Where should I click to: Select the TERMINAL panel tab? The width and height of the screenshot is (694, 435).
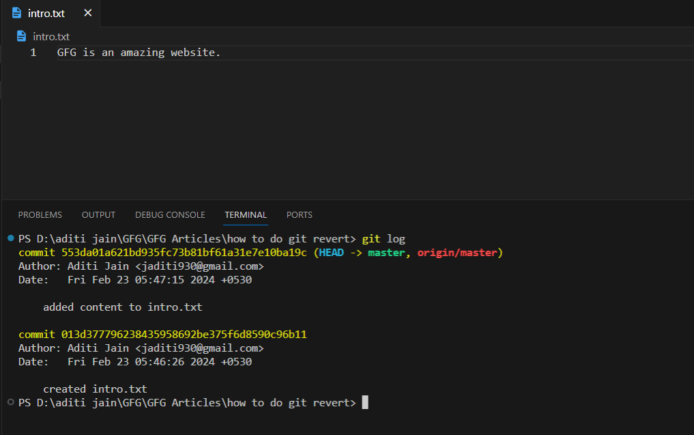pyautogui.click(x=246, y=214)
